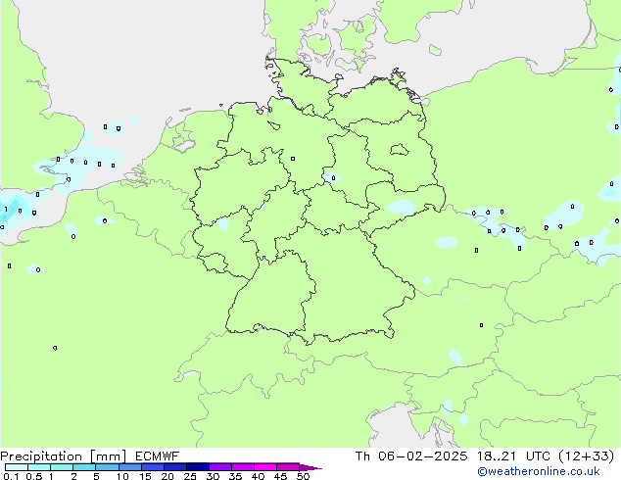Pick the 25–30 mm navy legend swatch
This screenshot has height=480, width=621.
[198, 467]
